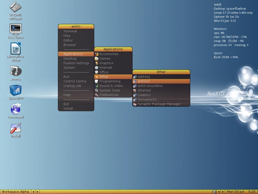
Task: Click the volume icon in system tray
Action: 214,192
